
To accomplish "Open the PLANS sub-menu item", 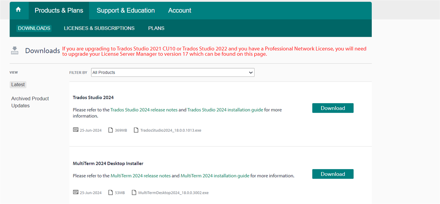I will coord(156,28).
